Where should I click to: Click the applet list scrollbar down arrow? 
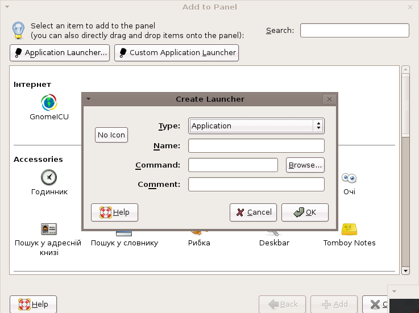click(405, 270)
